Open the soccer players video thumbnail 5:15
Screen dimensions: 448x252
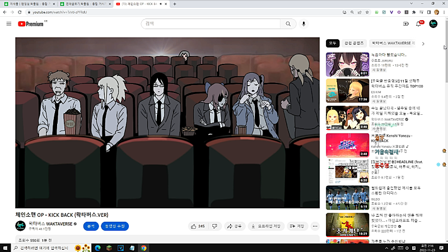[347, 198]
